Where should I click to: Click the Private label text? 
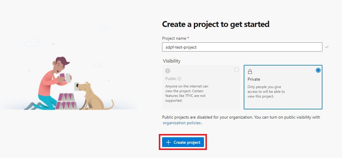pyautogui.click(x=254, y=79)
